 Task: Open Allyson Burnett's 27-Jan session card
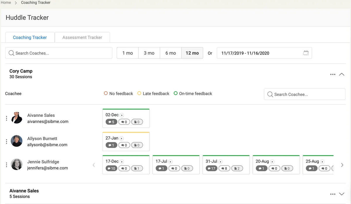coord(126,141)
